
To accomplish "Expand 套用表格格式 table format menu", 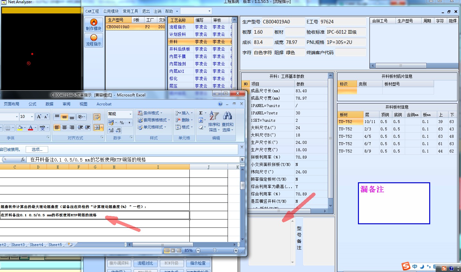I will click(154, 120).
